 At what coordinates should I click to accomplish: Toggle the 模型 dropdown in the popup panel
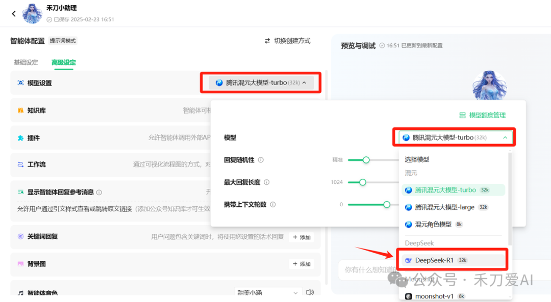455,138
